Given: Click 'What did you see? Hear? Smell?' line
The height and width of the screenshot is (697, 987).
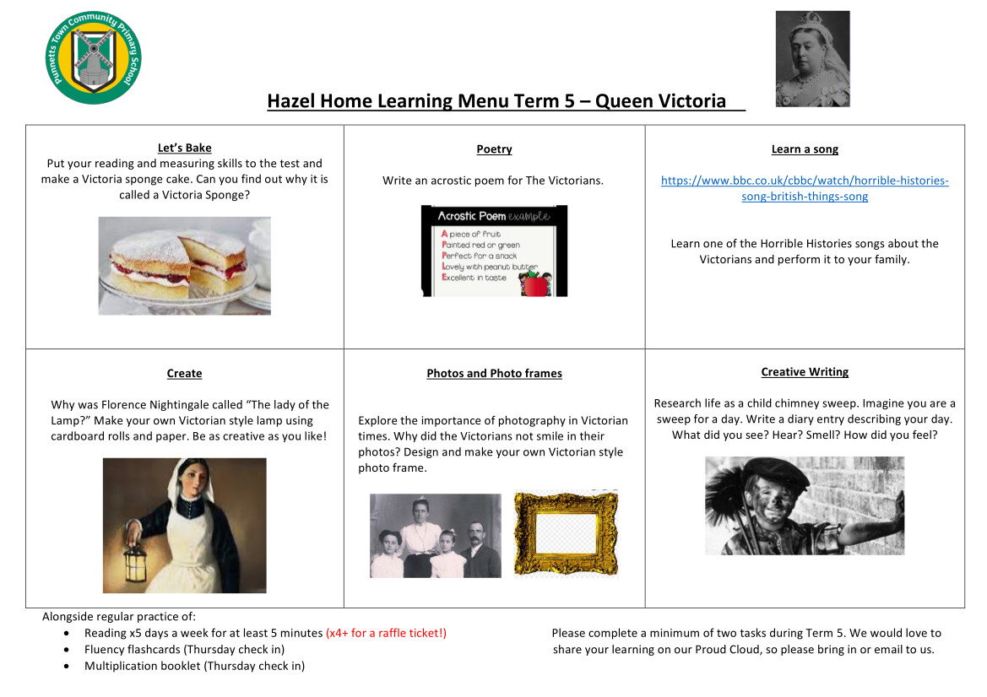Looking at the screenshot, I should [x=805, y=435].
